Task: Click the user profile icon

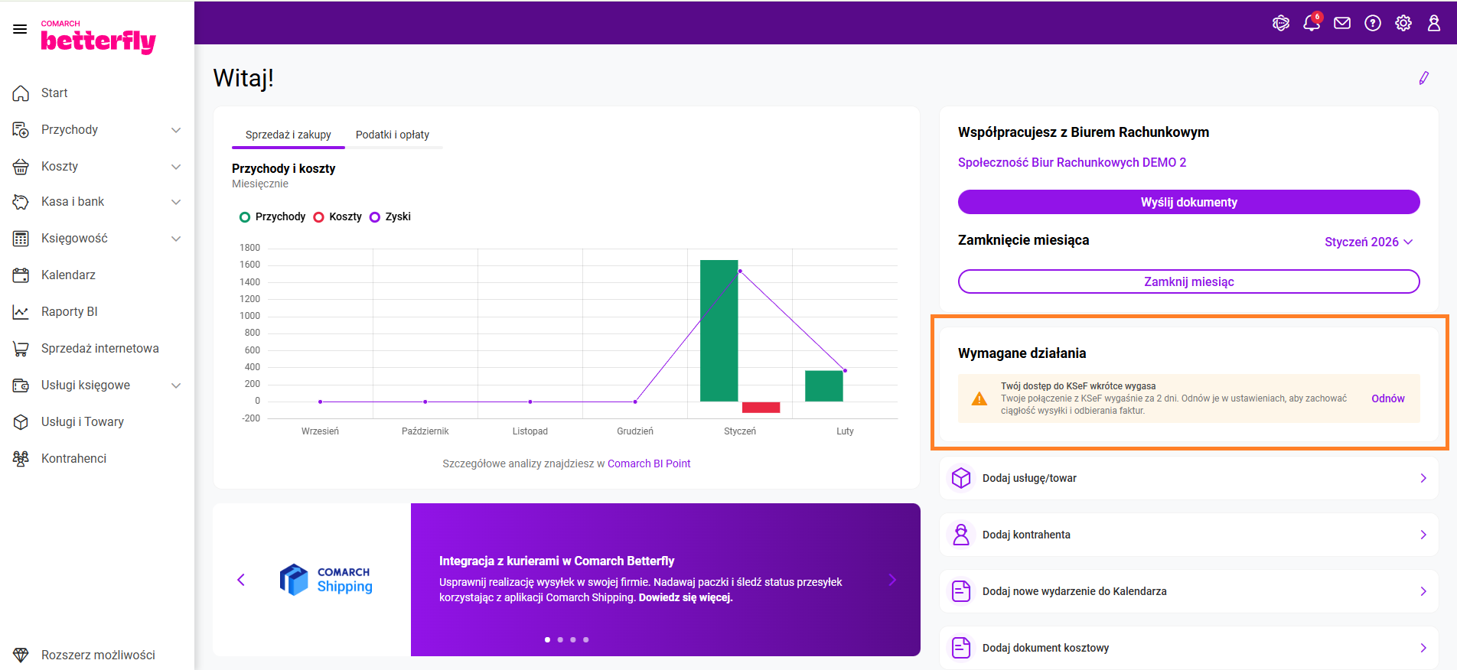Action: click(x=1434, y=23)
